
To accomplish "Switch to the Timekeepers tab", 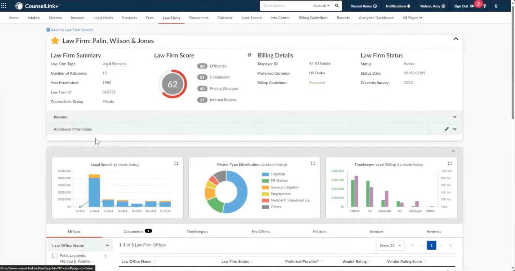I will click(197, 231).
